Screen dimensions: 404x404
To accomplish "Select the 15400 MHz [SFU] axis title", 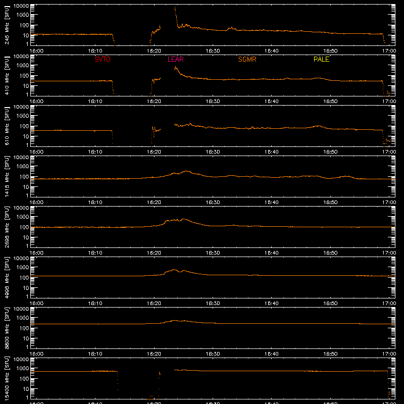I will click(7, 378).
